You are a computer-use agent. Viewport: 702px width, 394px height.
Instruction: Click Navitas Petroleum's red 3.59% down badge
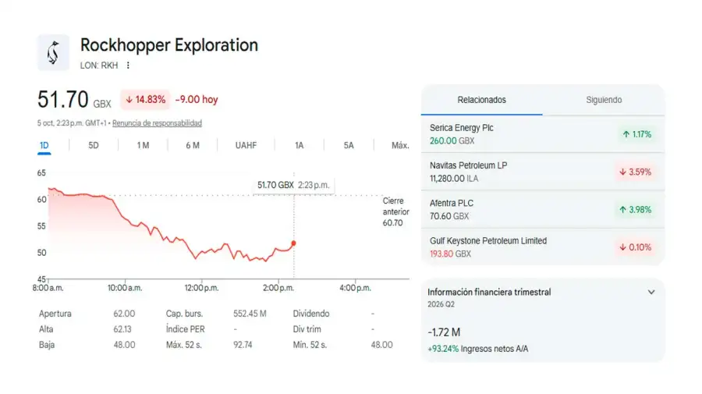635,172
